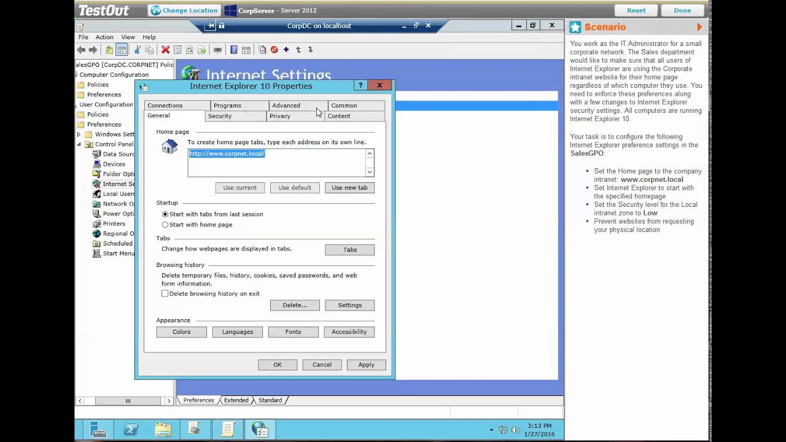Click the Copy toolbar icon
The height and width of the screenshot is (442, 786).
(149, 50)
